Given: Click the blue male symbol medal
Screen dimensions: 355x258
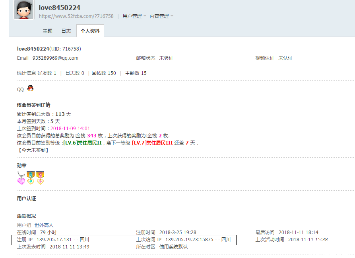Looking at the screenshot, I should tap(31, 178).
